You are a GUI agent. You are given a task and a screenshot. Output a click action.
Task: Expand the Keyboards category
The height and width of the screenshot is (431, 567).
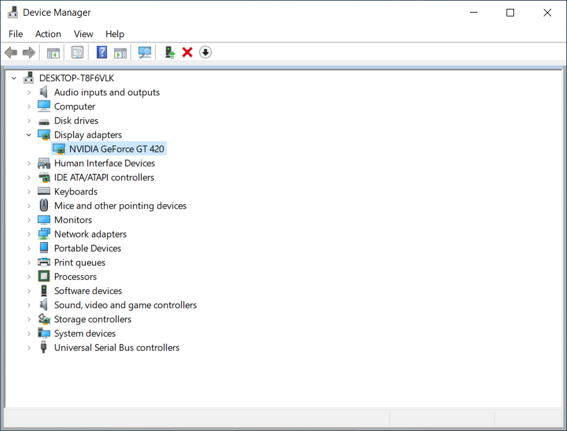click(29, 192)
